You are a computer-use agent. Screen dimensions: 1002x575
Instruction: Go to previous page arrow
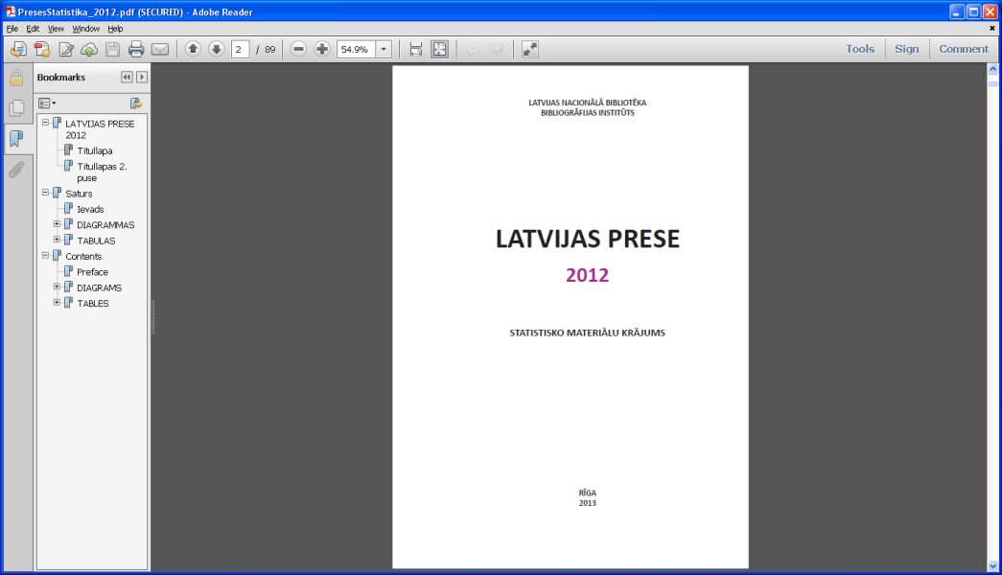coord(193,49)
